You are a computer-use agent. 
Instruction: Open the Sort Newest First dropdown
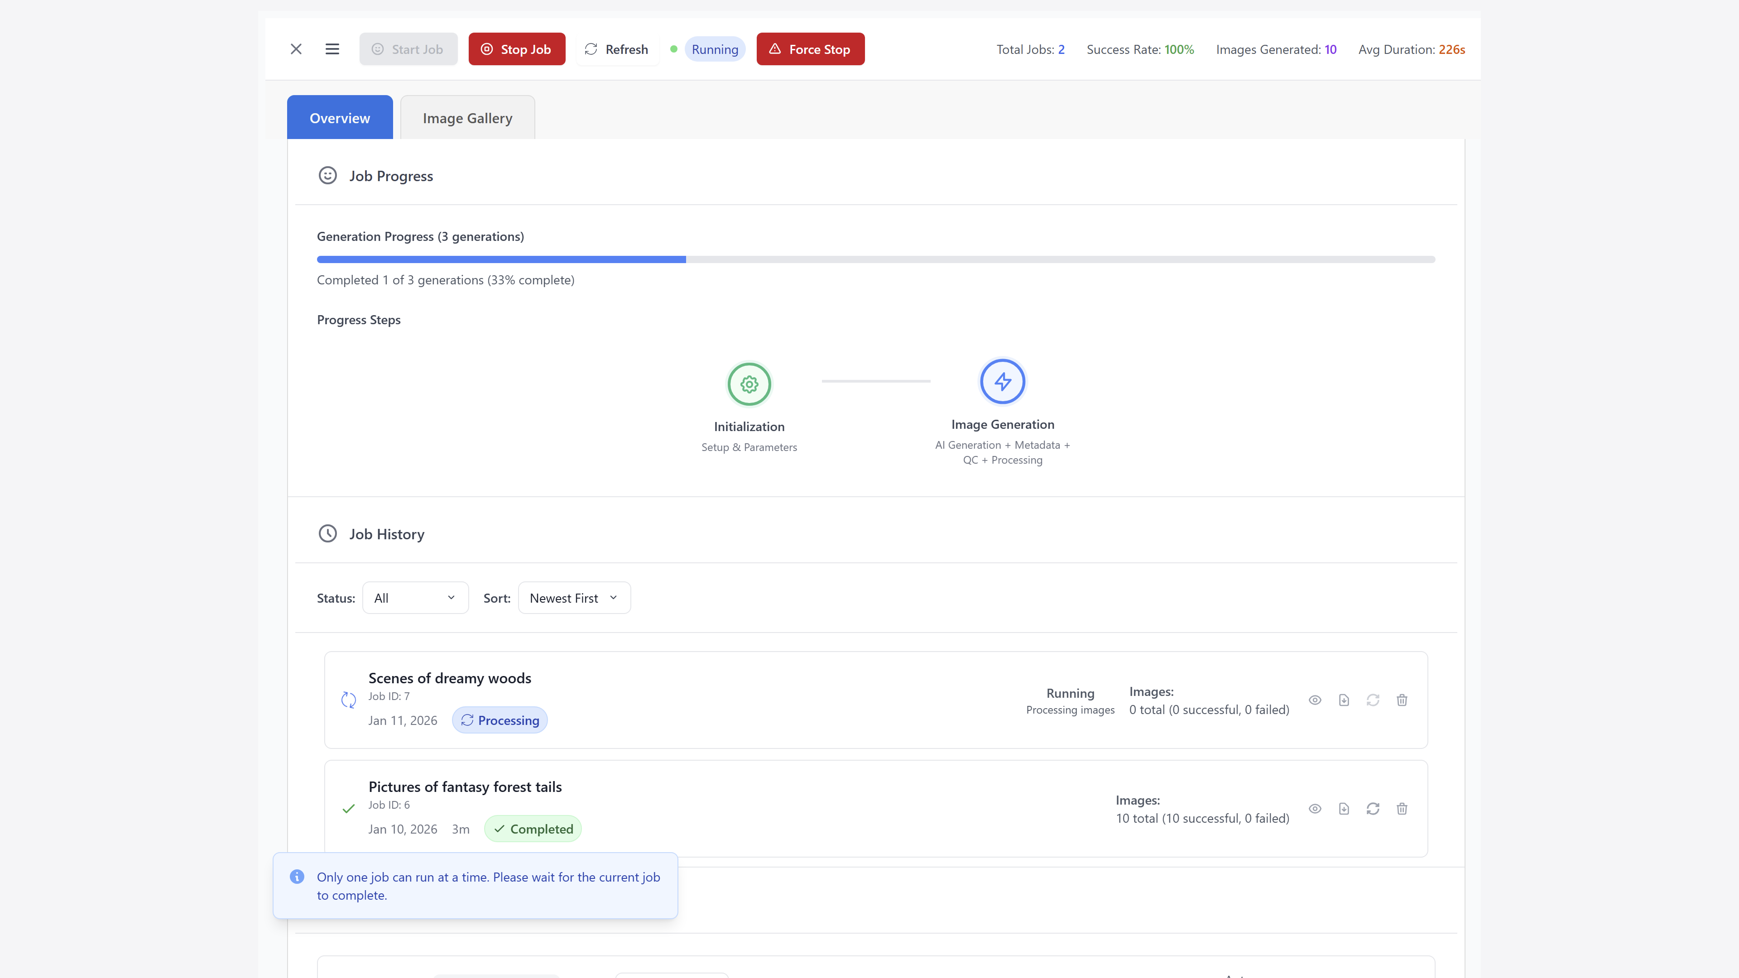click(x=574, y=598)
